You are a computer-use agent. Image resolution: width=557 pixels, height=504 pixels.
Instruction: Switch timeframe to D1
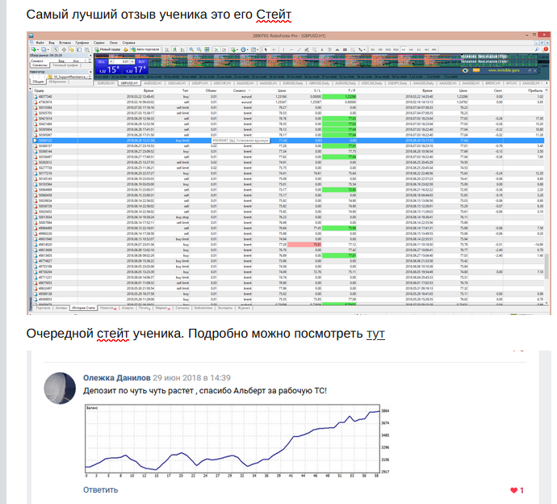coord(419,50)
